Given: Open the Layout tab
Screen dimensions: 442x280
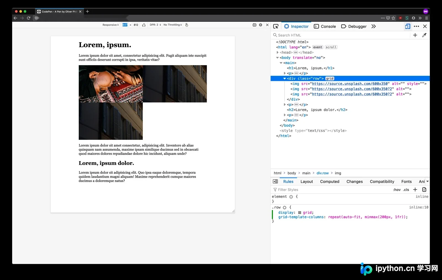Looking at the screenshot, I should tap(307, 182).
